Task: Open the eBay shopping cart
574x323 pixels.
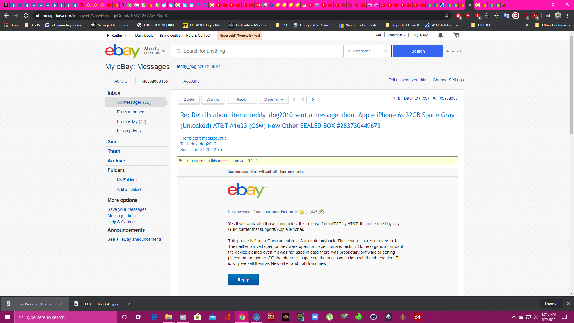Action: tap(457, 35)
